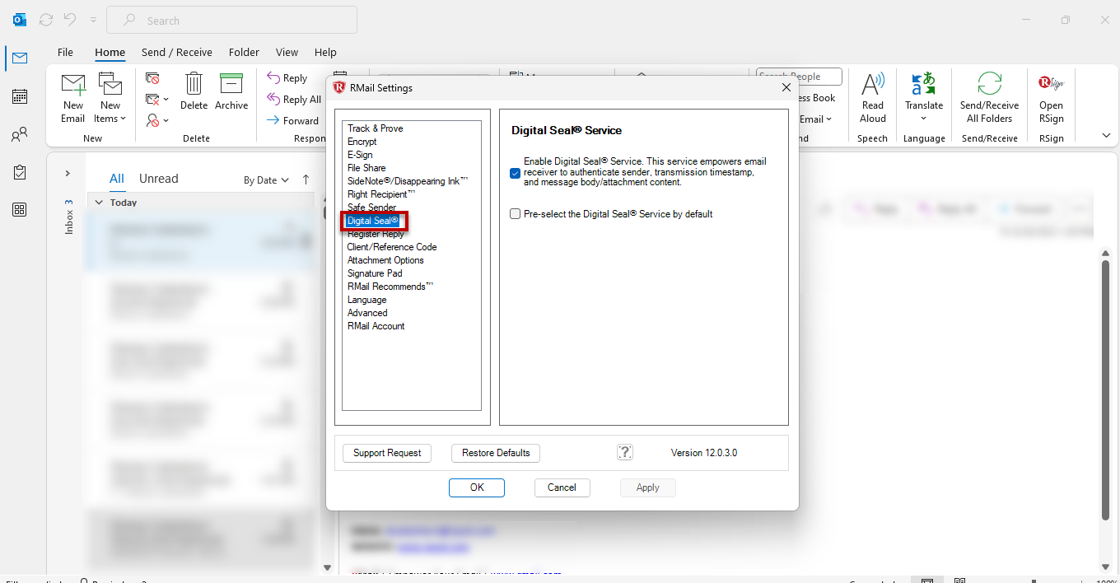Delete the selected message with the trash icon
Viewport: 1120px width, 583px height.
click(x=194, y=91)
